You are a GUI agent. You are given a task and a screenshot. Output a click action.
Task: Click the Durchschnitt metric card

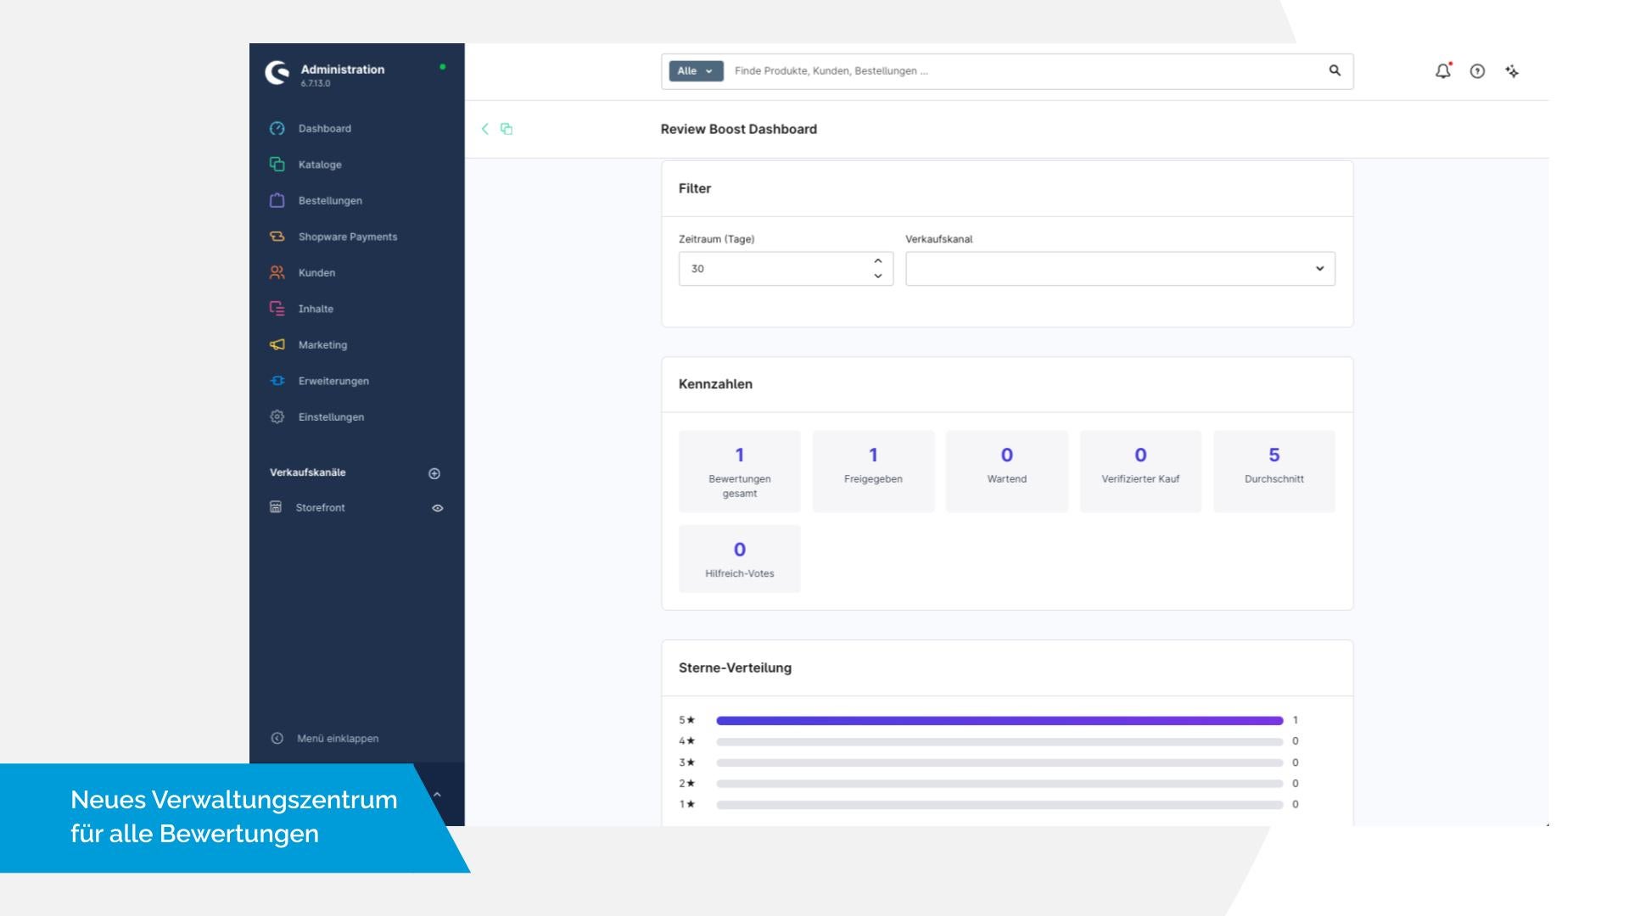pos(1274,472)
